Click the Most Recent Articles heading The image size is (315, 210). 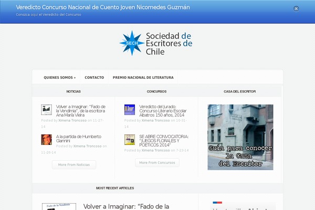click(115, 188)
